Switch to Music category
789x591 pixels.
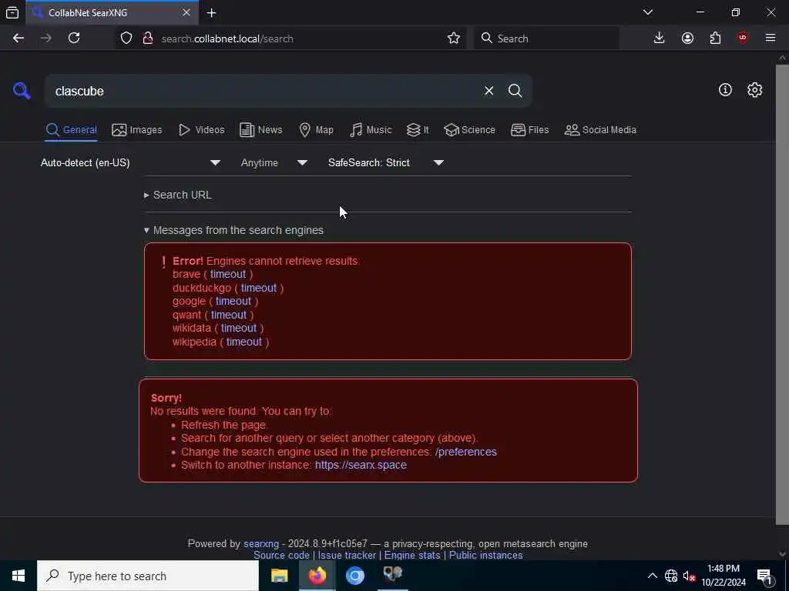pyautogui.click(x=371, y=130)
